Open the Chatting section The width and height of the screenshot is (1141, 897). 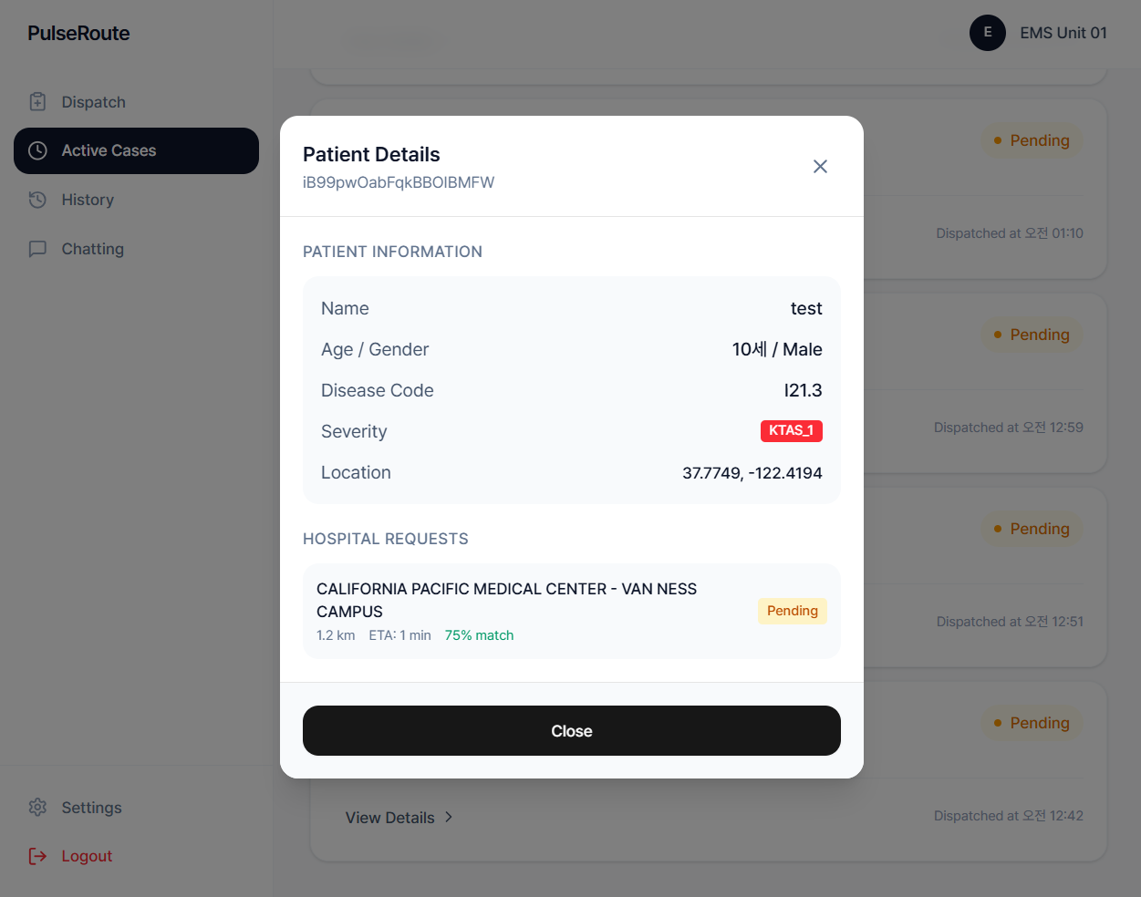tap(92, 249)
